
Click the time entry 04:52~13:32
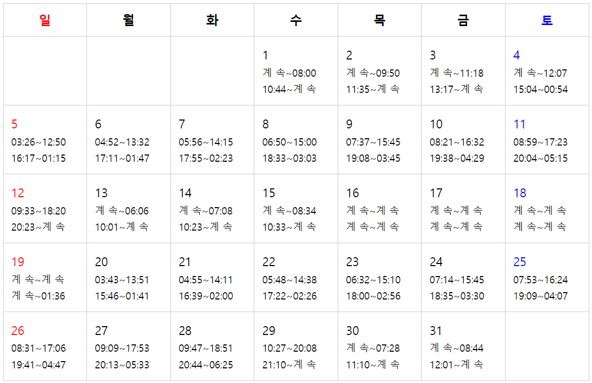(x=122, y=142)
